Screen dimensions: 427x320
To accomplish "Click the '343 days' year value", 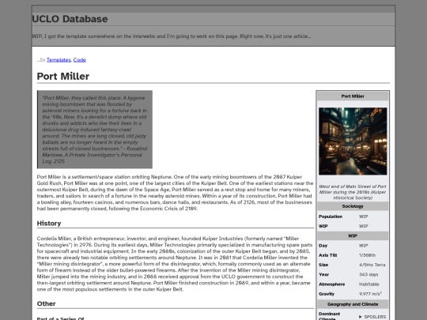I will point(368,274).
